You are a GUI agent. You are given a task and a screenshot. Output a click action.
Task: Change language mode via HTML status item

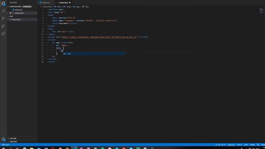pos(252,145)
